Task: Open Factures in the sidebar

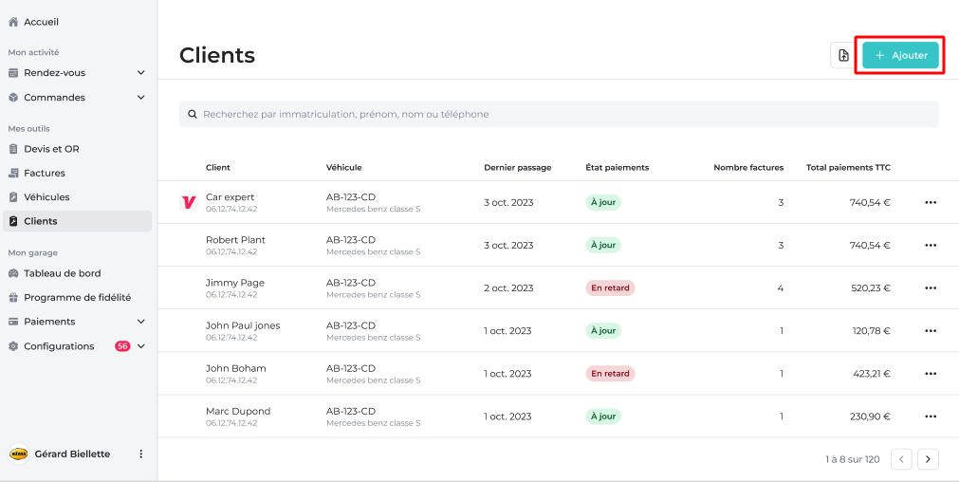Action: 45,173
